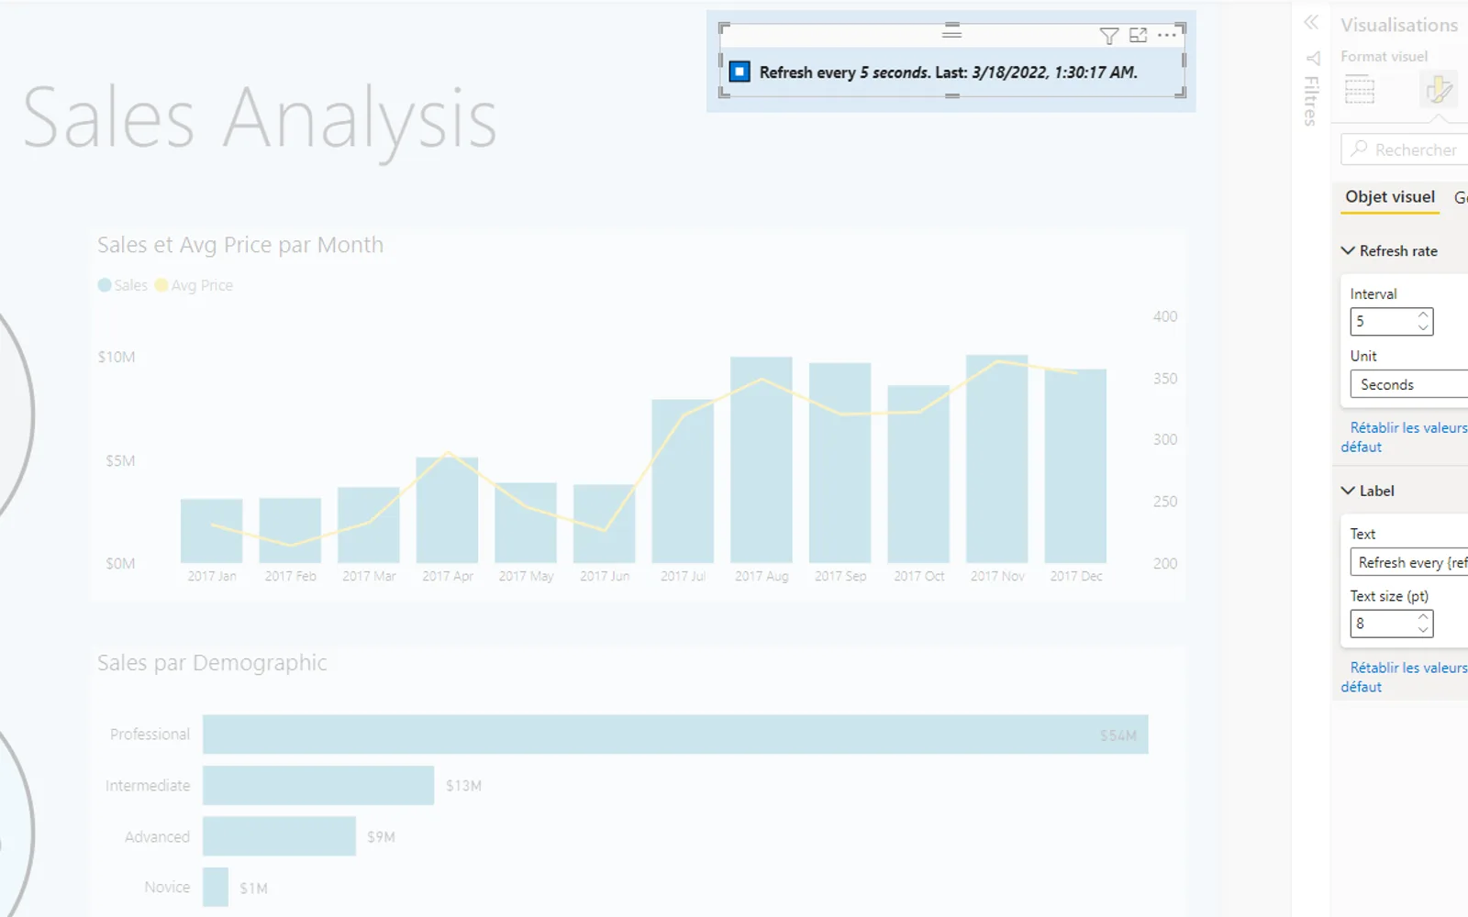Viewport: 1468px width, 917px height.
Task: Switch to the build visual grid icon
Action: 1359,90
